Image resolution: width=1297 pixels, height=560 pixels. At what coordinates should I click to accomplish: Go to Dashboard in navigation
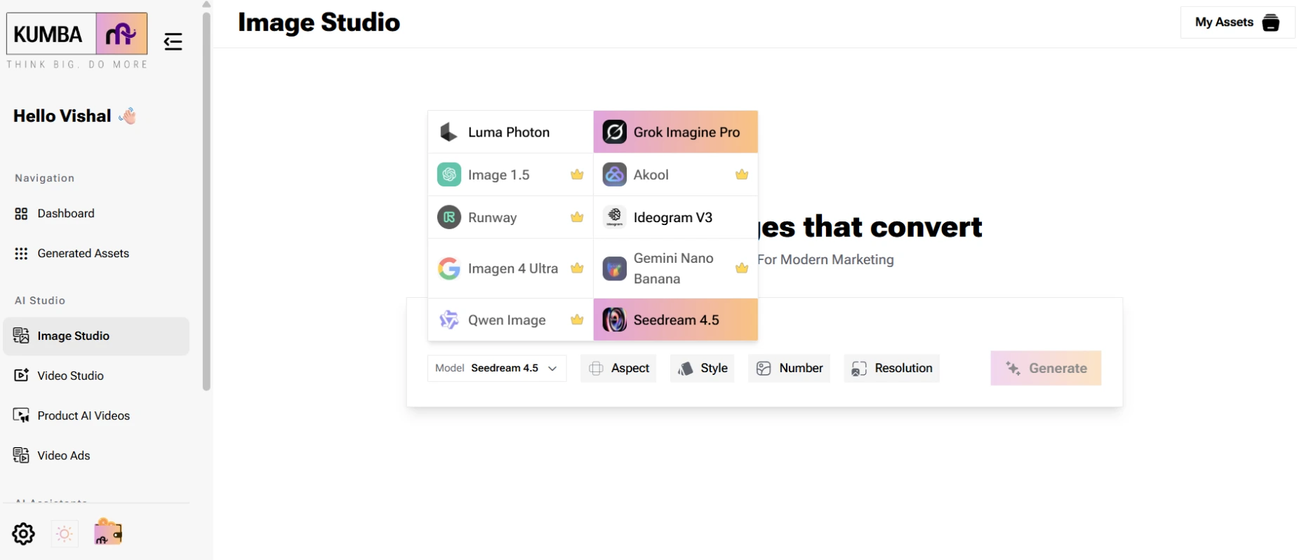tap(96, 214)
